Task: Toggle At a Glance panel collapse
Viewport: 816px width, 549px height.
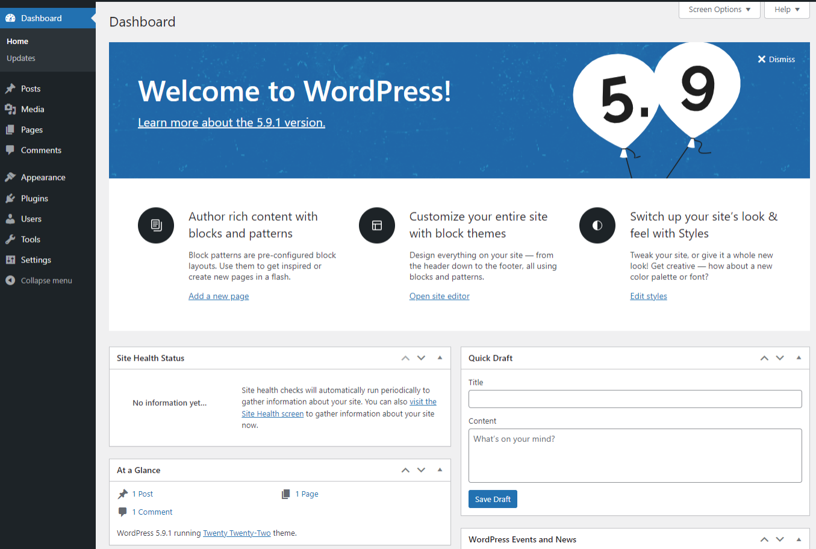Action: tap(440, 470)
